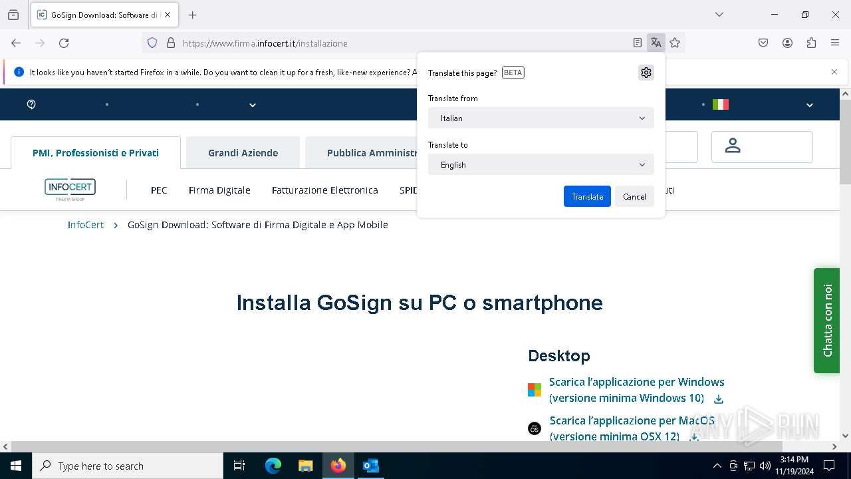Screen dimensions: 851x479
Task: Click the InfoCert breadcrumb link
Action: tap(86, 225)
